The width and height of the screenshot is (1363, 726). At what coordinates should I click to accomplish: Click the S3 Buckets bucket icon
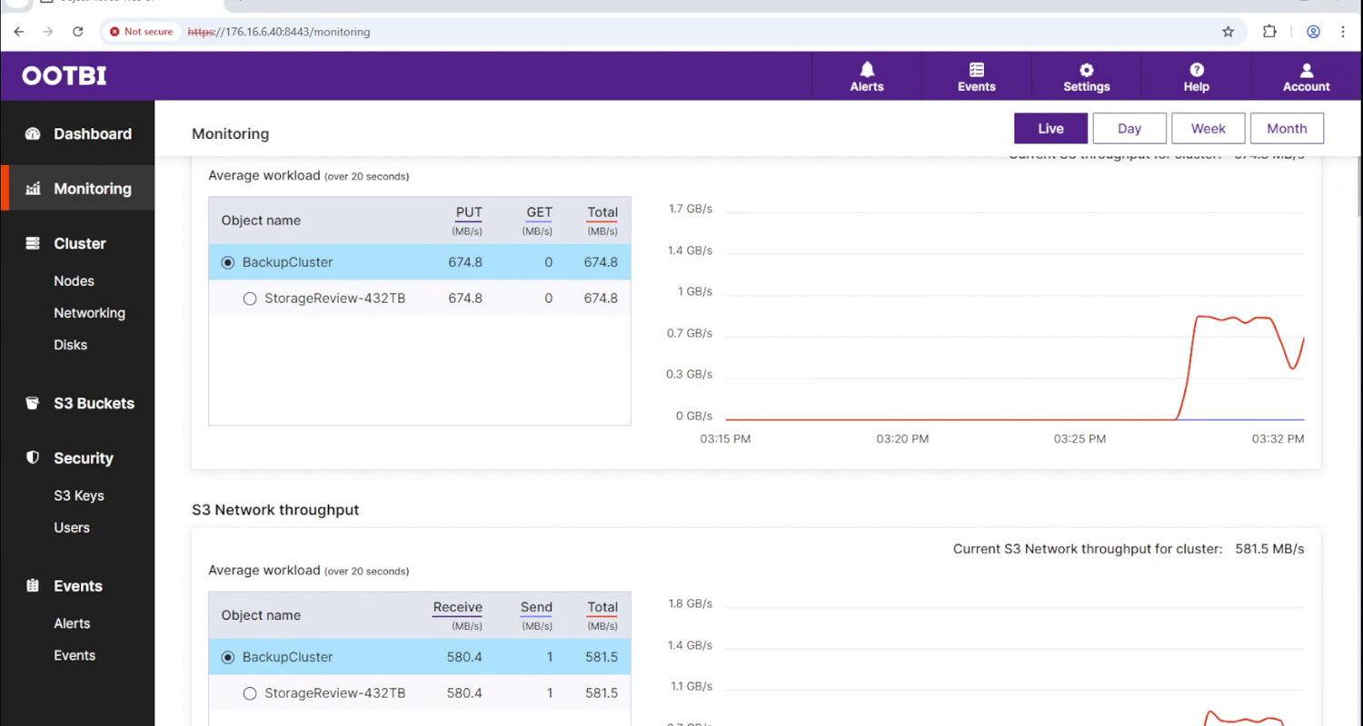click(33, 403)
